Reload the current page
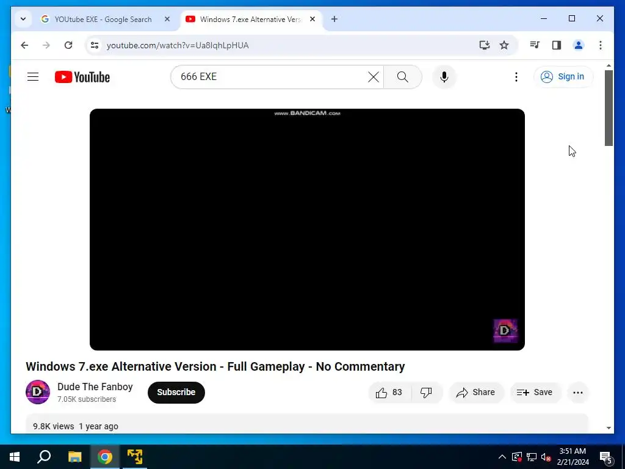 coord(68,45)
